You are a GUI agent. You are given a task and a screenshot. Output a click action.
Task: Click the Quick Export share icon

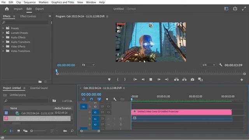click(235, 9)
